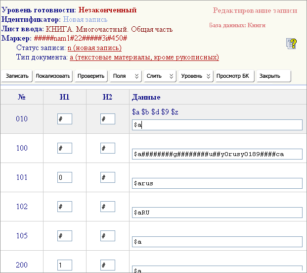307x273 pixels.
Task: Open the help icon with question mark
Action: (x=291, y=44)
